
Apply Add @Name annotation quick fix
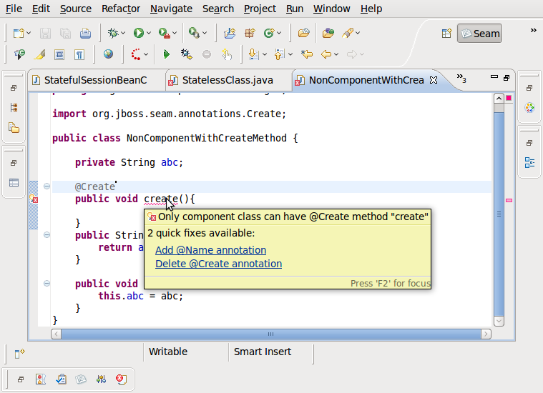(x=210, y=250)
